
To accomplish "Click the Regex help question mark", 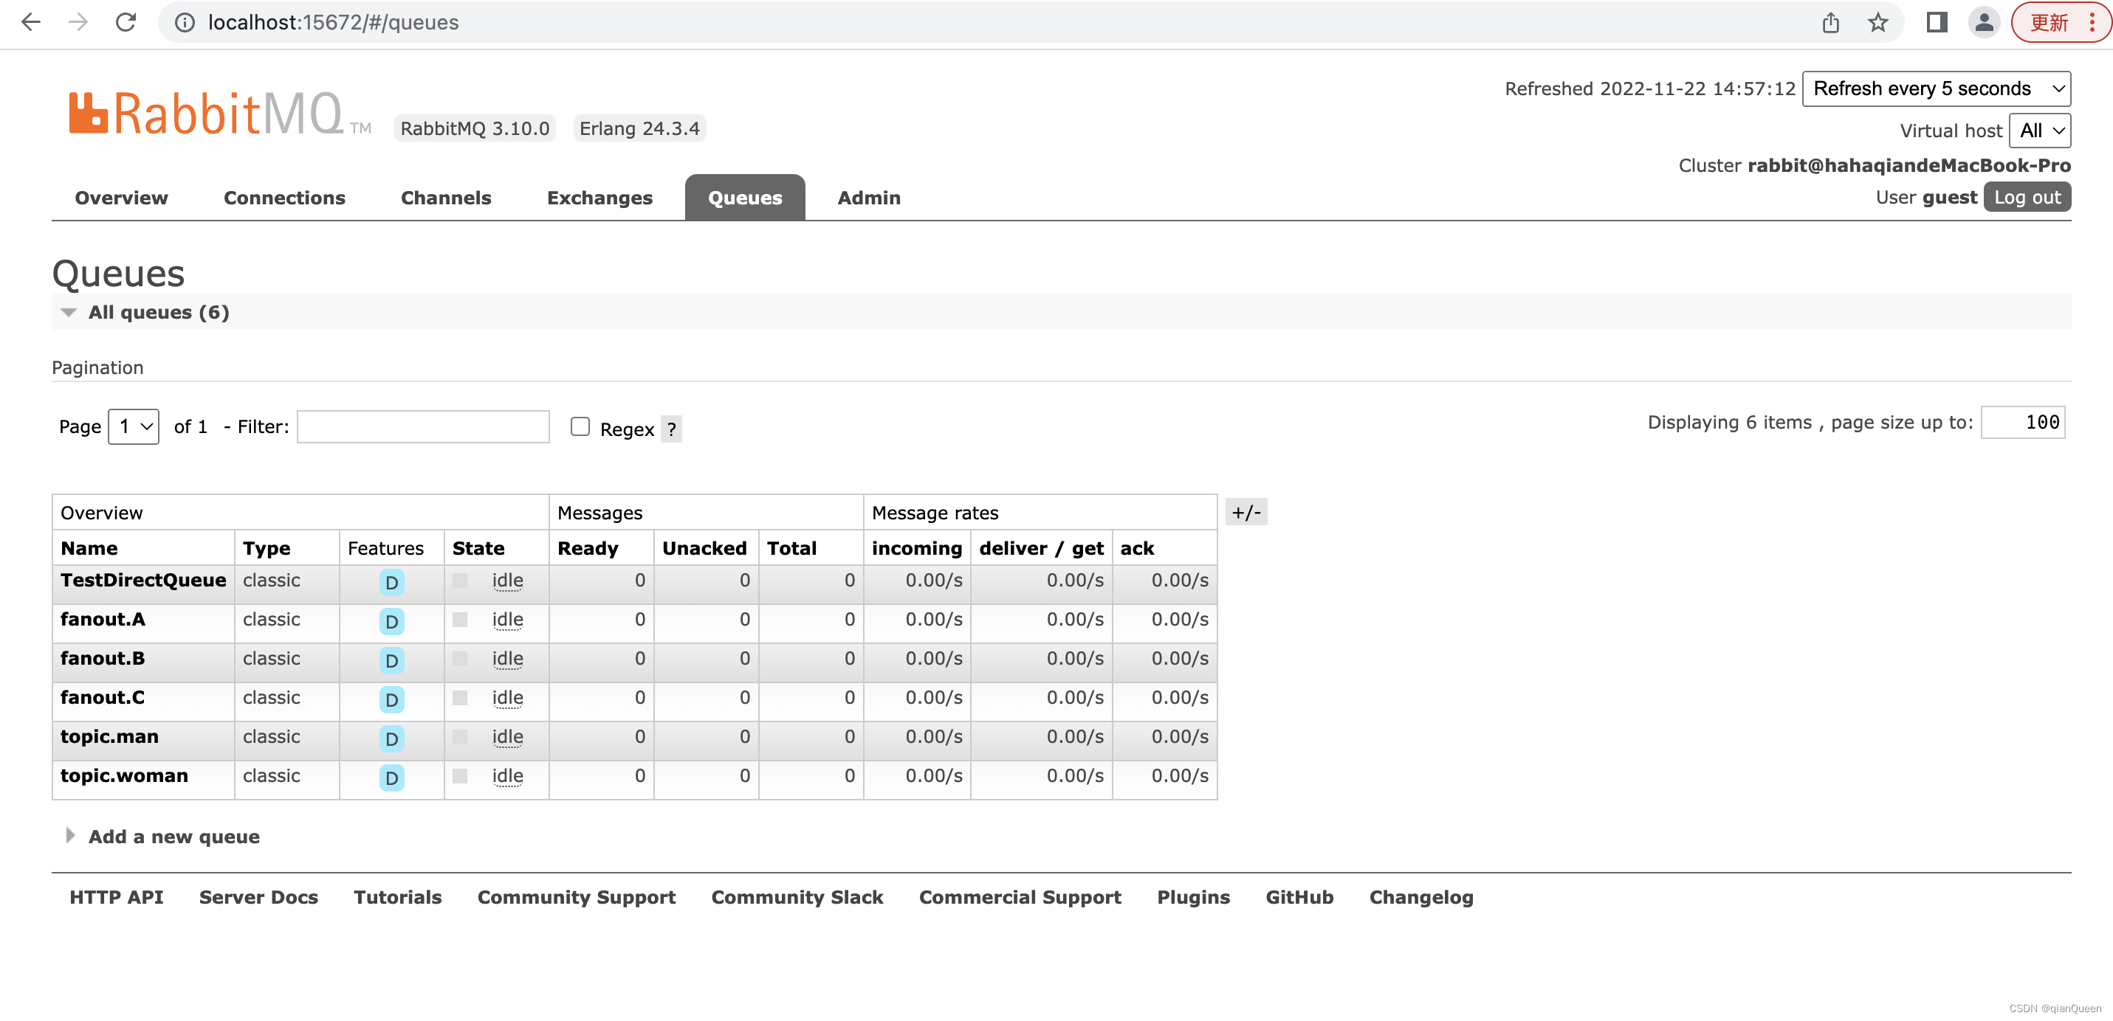I will (x=671, y=429).
